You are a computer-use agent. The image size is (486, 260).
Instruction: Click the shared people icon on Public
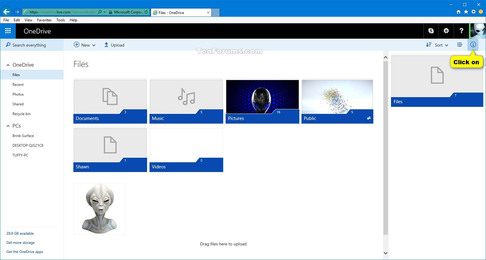tap(369, 118)
